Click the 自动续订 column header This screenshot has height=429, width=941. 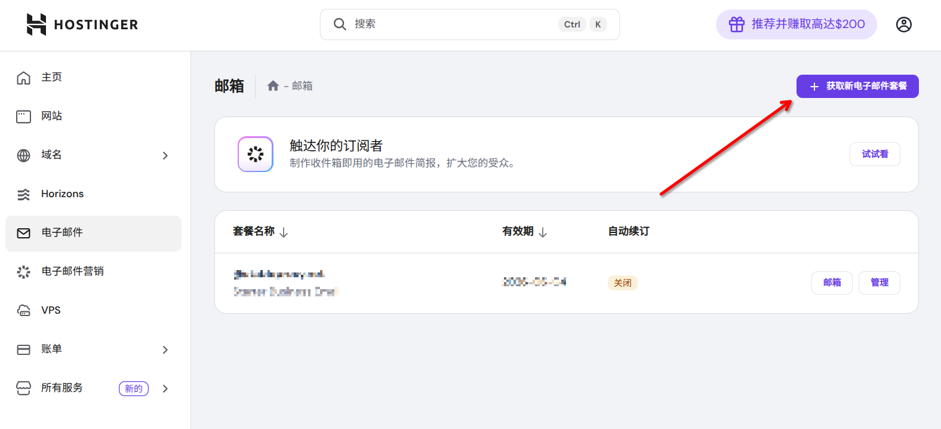tap(629, 231)
